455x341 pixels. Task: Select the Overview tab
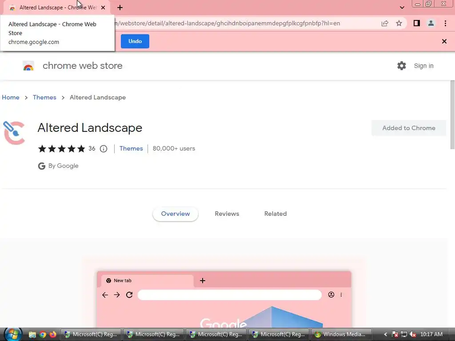175,214
